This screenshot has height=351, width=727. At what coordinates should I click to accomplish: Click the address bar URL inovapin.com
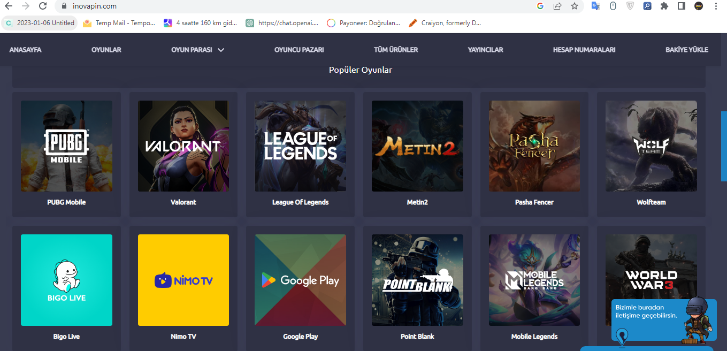pos(95,6)
